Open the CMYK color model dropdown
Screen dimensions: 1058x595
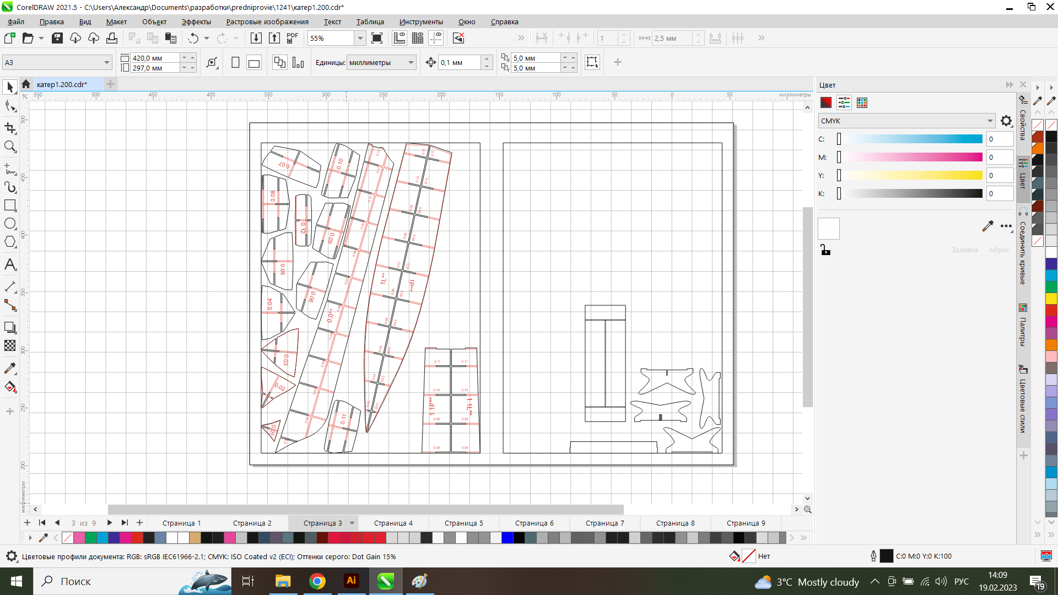pos(990,121)
